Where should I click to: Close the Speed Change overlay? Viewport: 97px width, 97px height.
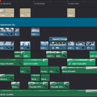[x=51, y=39]
